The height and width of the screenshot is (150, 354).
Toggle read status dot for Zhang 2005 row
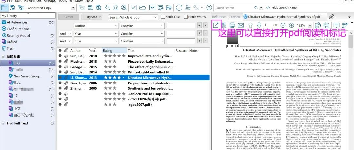[60, 88]
